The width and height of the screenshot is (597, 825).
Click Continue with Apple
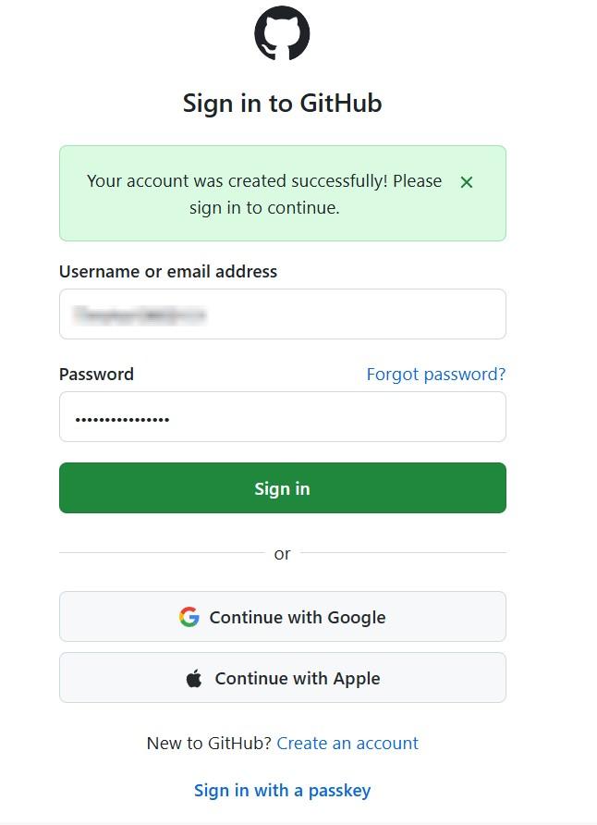[x=282, y=678]
